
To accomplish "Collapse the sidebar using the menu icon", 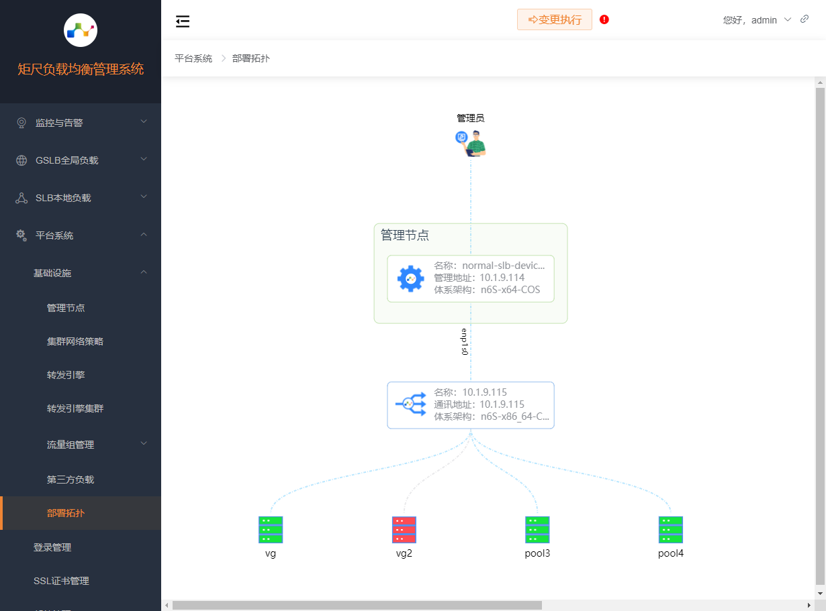I will (x=182, y=21).
